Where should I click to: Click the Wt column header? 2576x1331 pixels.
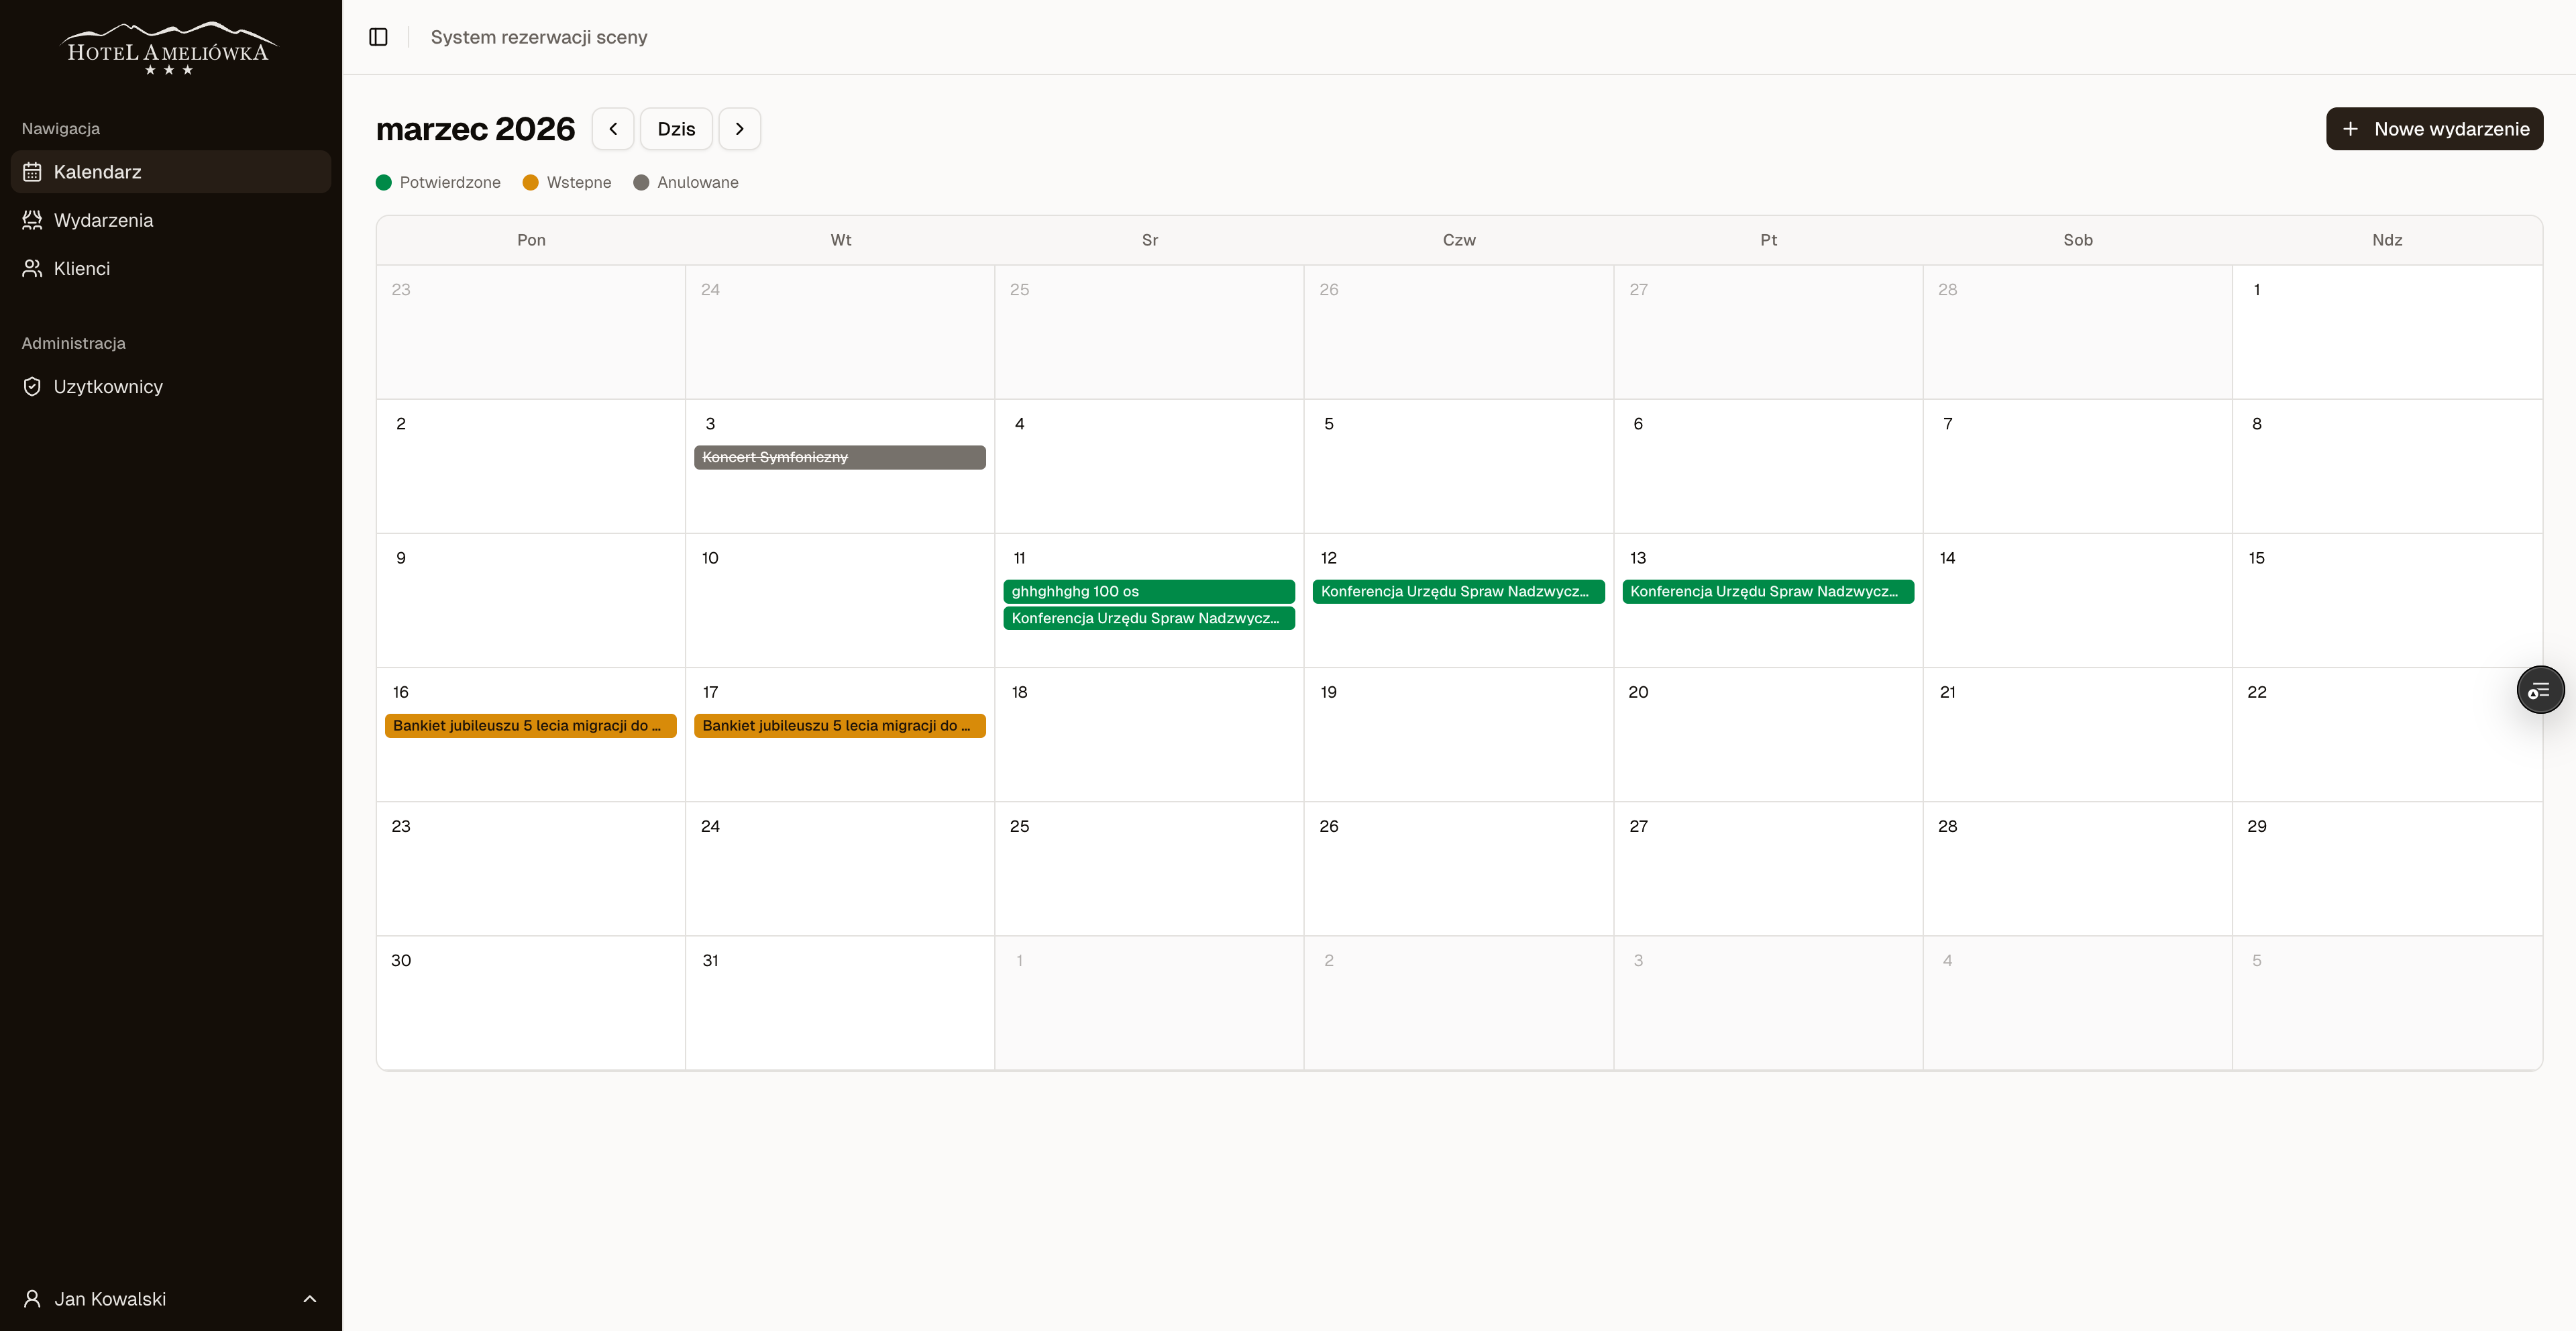pyautogui.click(x=840, y=240)
